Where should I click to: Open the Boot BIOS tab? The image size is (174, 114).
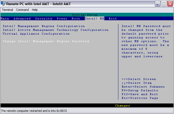pos(76,19)
